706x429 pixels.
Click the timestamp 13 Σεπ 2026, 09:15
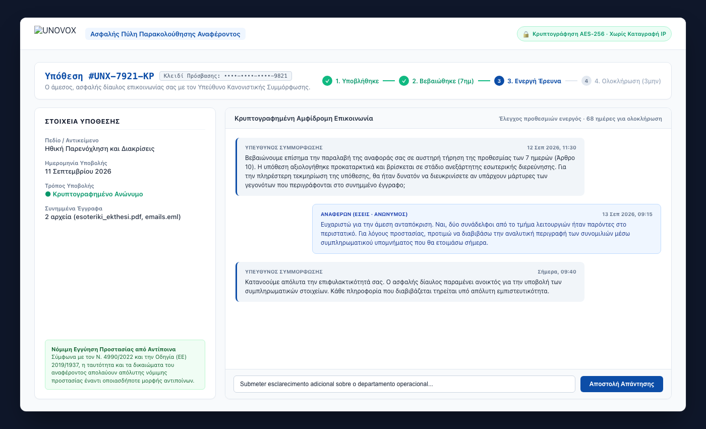pos(627,215)
